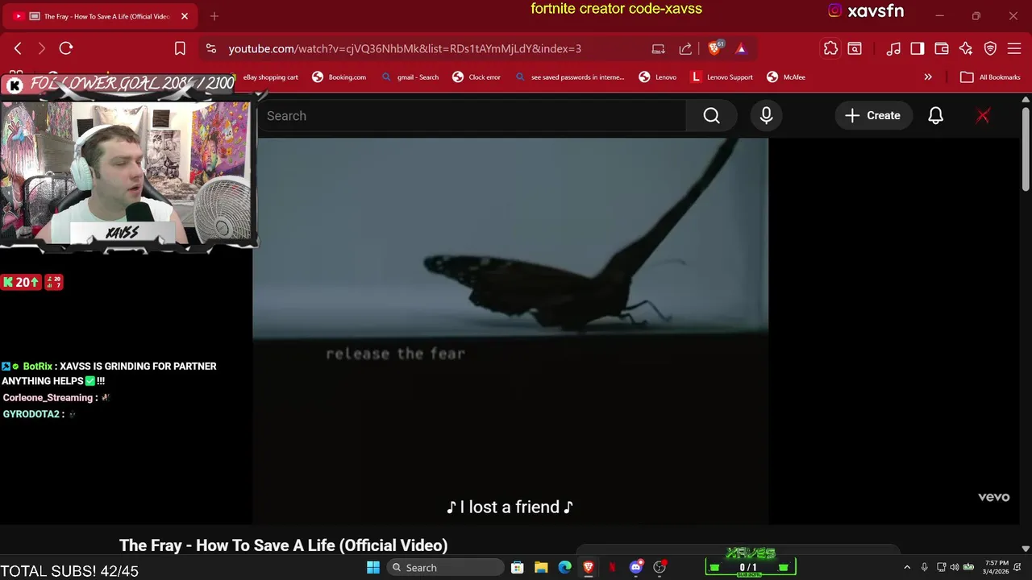Open File Explorer from taskbar

541,568
